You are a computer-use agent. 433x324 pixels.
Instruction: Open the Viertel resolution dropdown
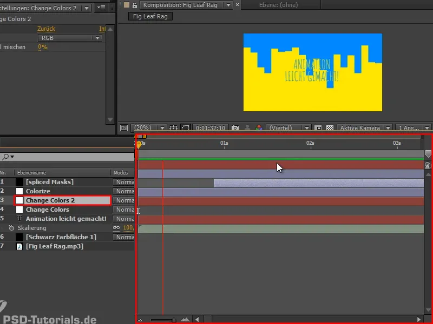[x=288, y=128]
